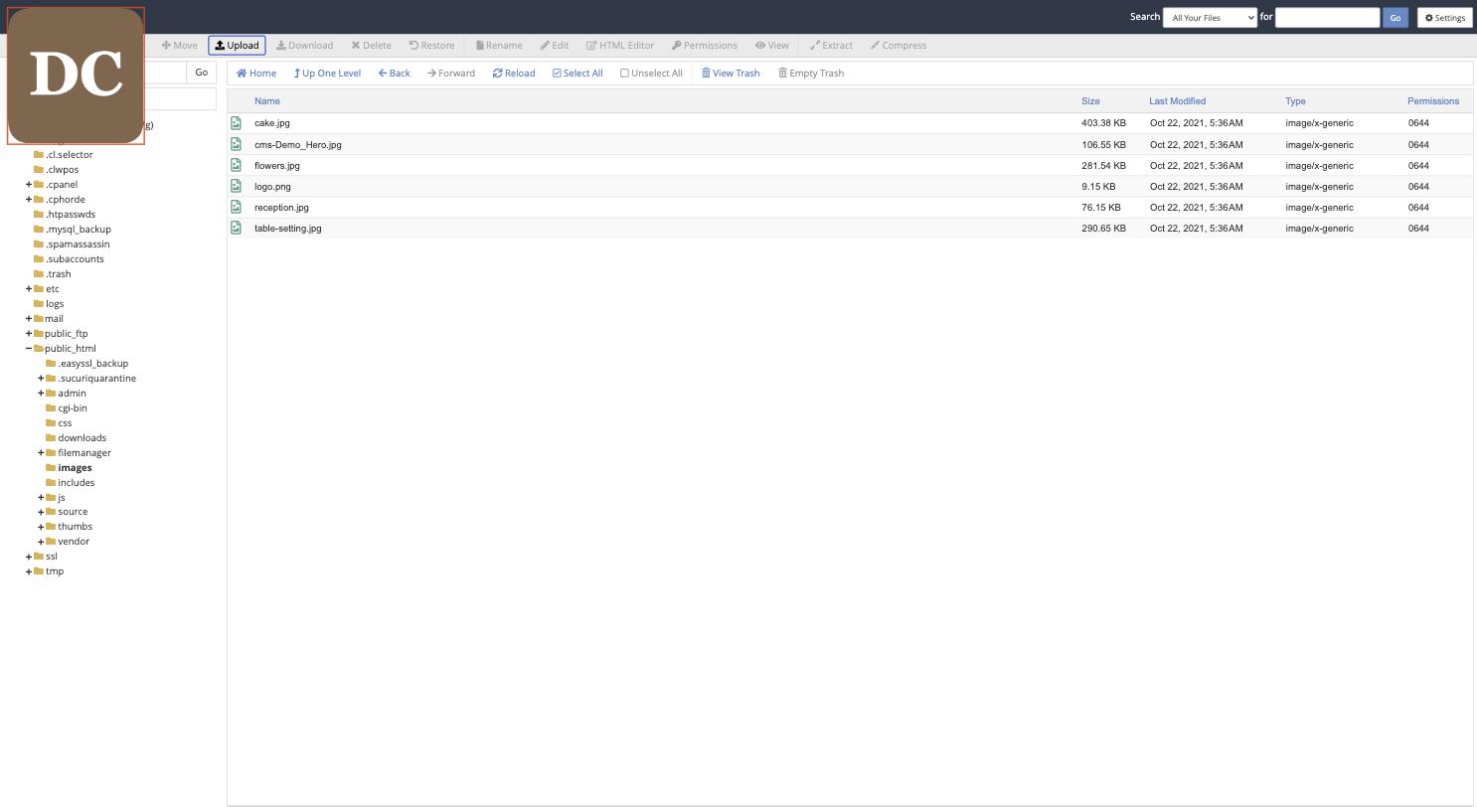Open Settings with the gear icon
Image resolution: width=1477 pixels, height=807 pixels.
click(1444, 17)
